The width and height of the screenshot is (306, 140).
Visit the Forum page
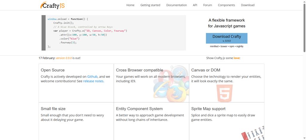coord(207,5)
